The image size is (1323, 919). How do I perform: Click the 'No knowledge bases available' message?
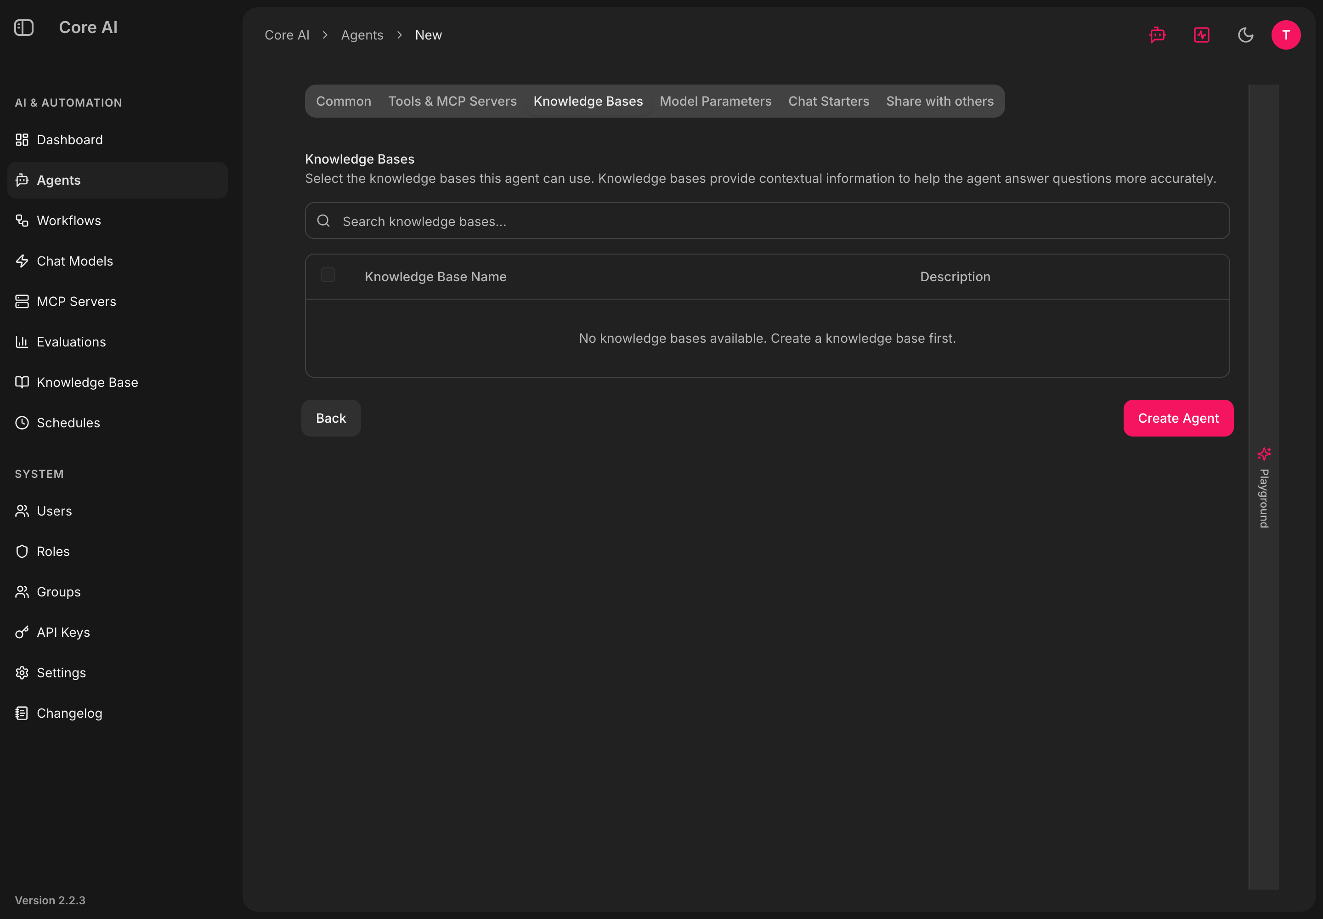(767, 338)
